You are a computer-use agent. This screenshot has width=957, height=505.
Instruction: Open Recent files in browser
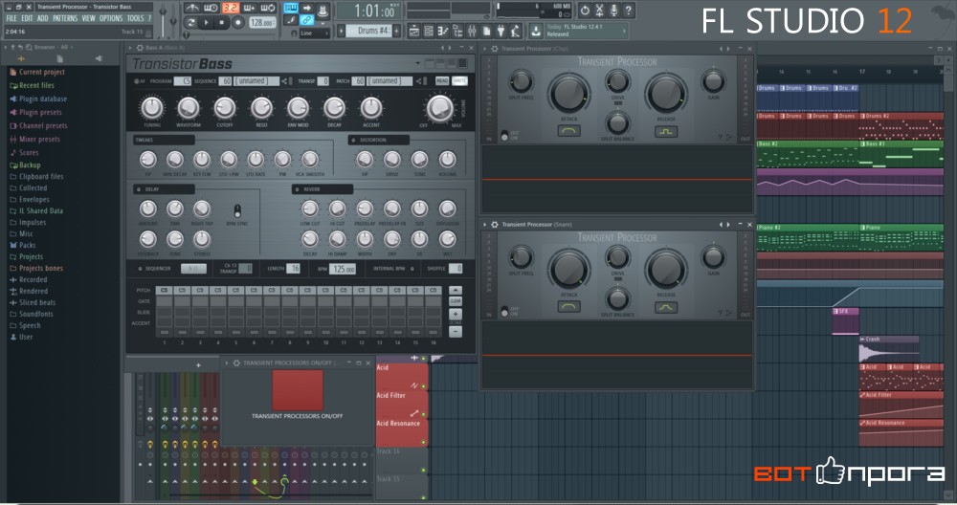pyautogui.click(x=36, y=85)
